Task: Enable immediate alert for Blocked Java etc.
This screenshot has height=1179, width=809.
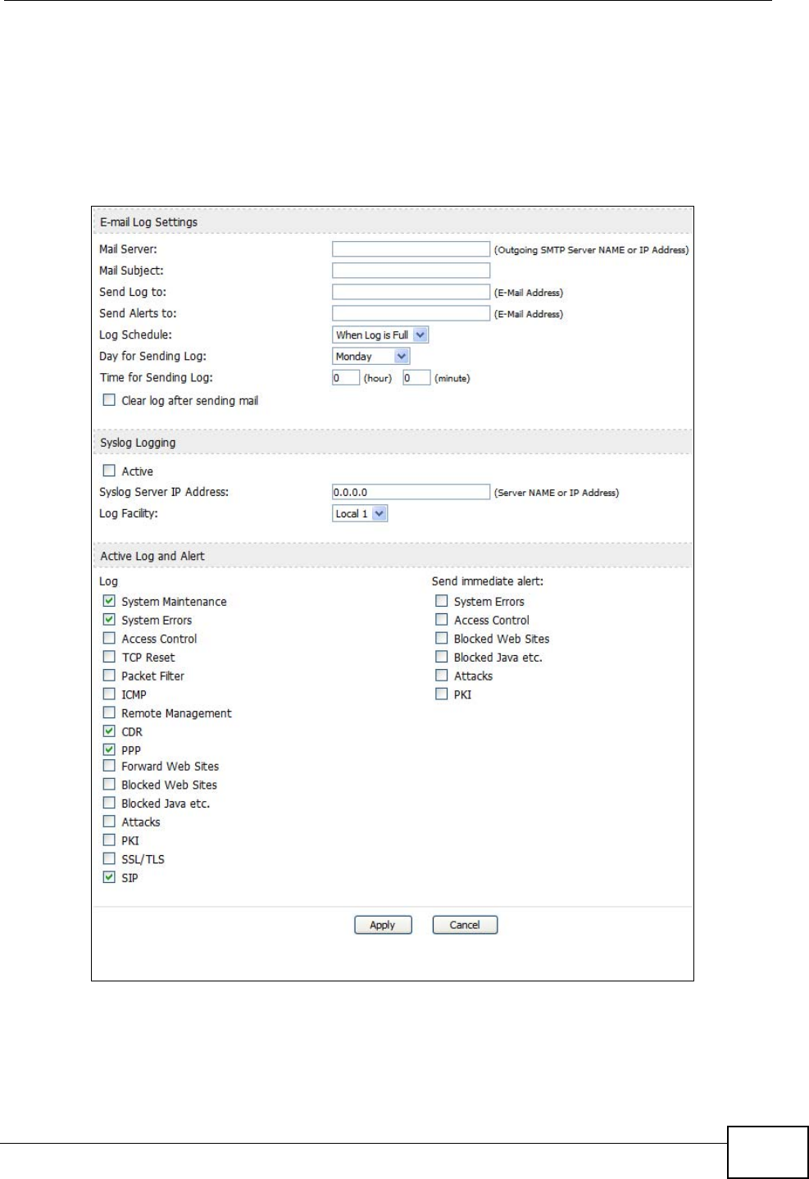Action: click(442, 657)
